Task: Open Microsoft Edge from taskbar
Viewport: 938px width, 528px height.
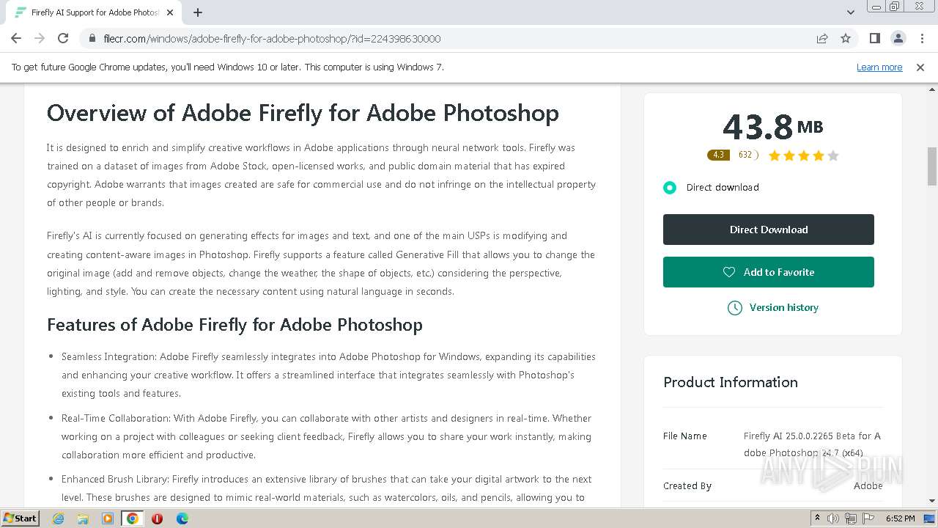Action: (182, 518)
